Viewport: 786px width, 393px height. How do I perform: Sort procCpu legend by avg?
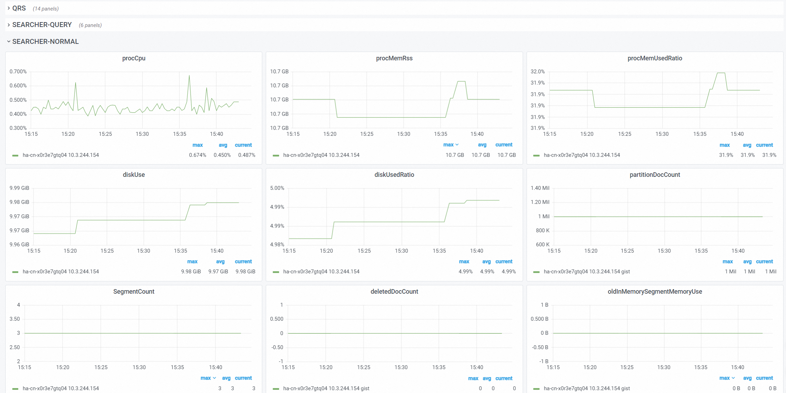tap(223, 145)
